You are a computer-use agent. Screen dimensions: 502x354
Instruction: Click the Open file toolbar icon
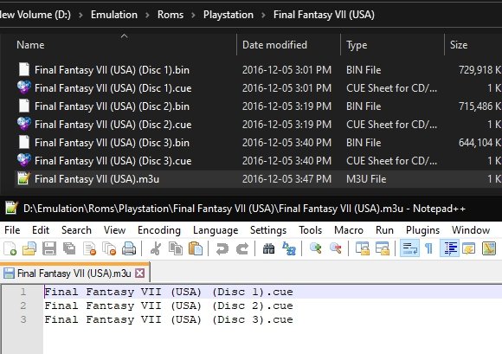pos(29,248)
